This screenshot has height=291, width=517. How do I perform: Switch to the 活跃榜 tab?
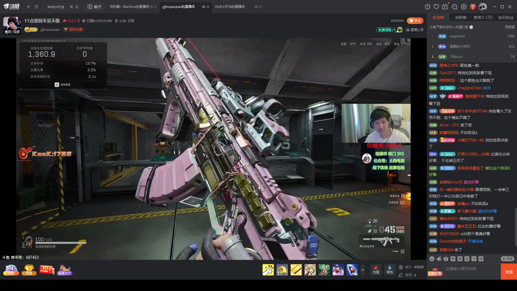pyautogui.click(x=460, y=18)
